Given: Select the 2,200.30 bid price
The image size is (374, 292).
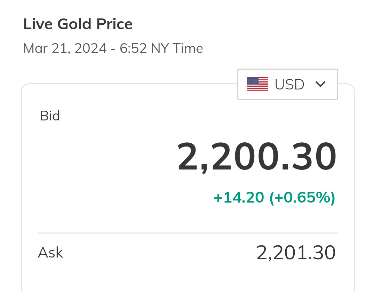Looking at the screenshot, I should [257, 157].
